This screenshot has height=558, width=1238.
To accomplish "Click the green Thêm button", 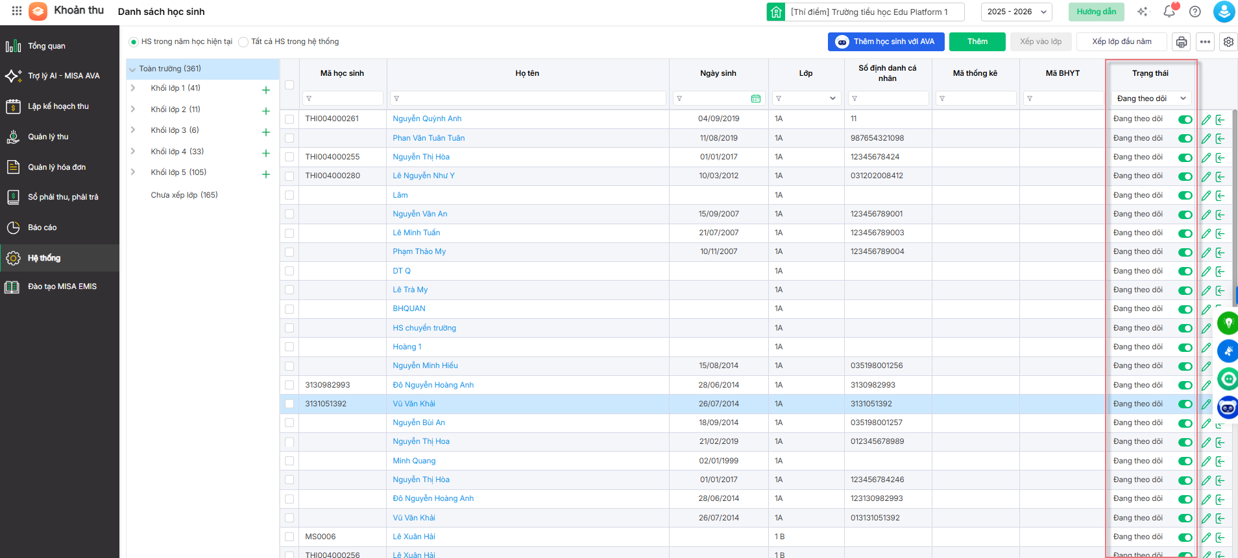I will (x=977, y=41).
